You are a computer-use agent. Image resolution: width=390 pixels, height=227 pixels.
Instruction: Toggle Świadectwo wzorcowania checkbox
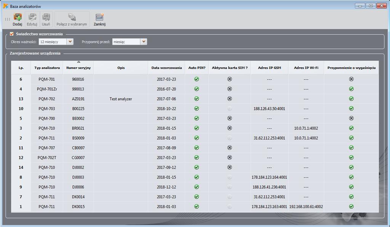tap(12, 34)
